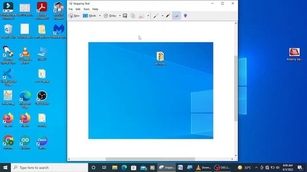Save the snip with the floppy icon
The height and width of the screenshot is (172, 307).
pyautogui.click(x=125, y=16)
